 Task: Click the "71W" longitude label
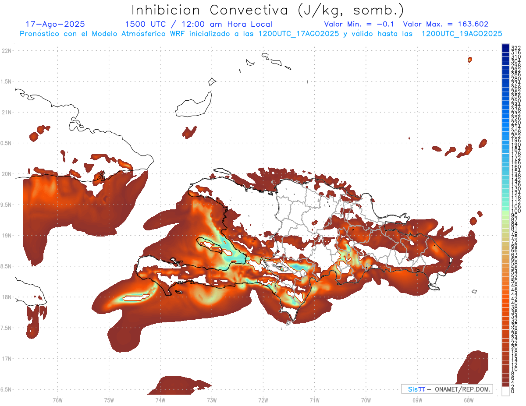314,400
